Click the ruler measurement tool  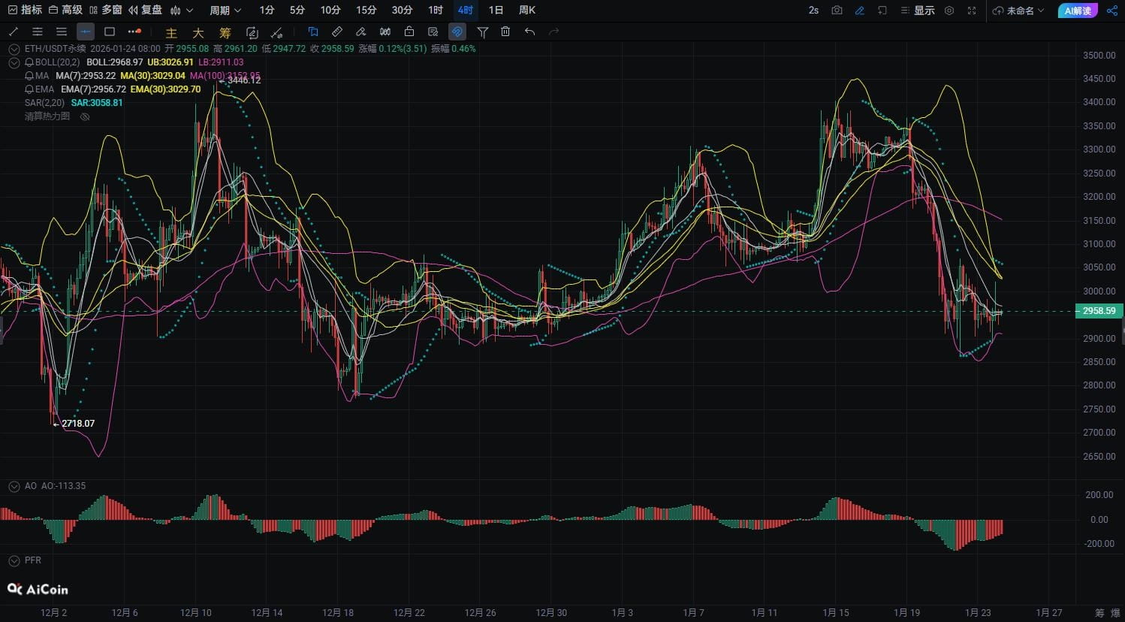(x=337, y=32)
